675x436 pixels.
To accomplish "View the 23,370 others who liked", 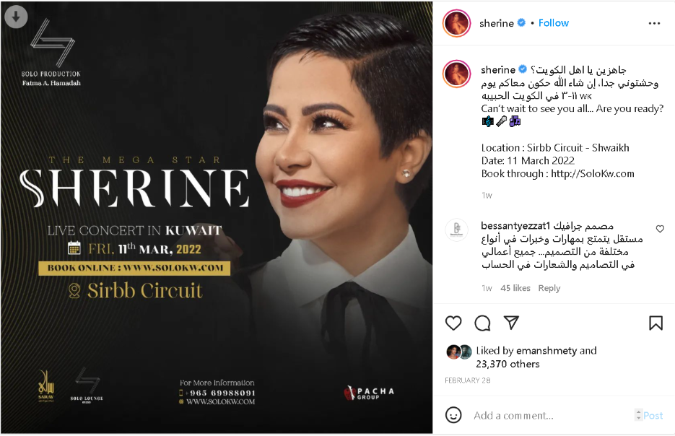I will (x=508, y=364).
